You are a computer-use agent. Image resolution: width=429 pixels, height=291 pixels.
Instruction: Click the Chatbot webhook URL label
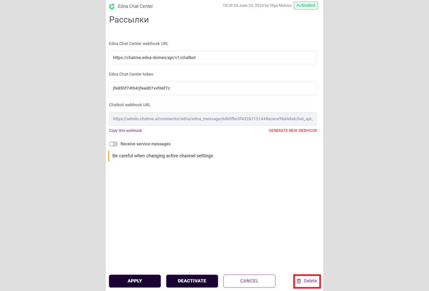[x=130, y=105]
